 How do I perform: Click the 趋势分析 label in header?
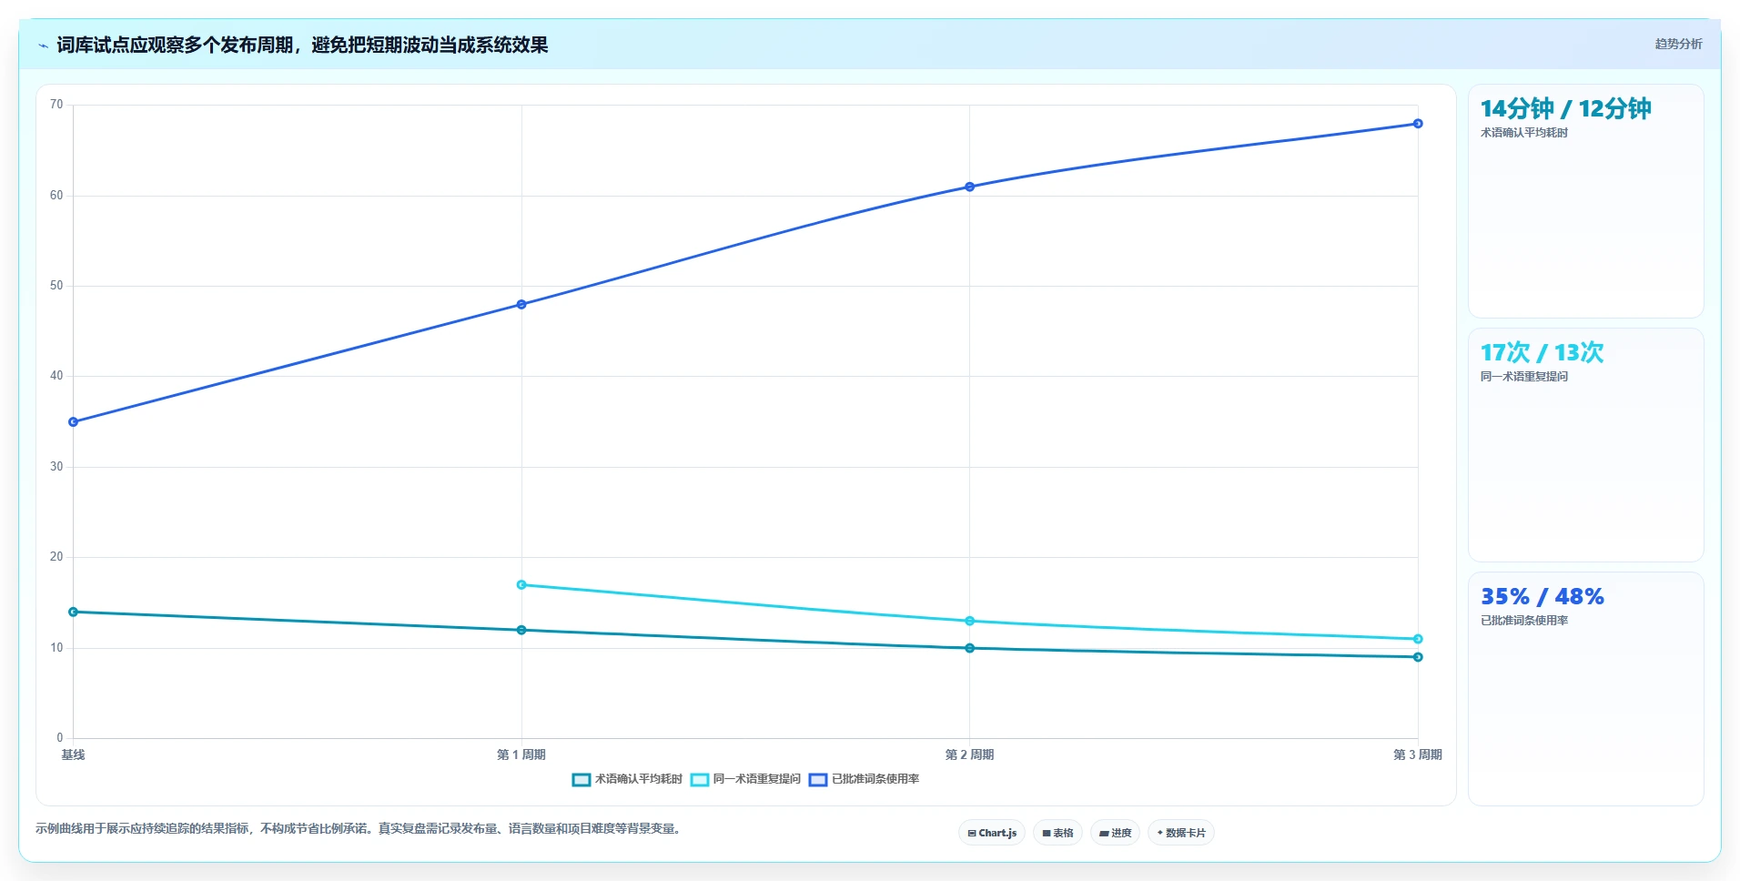click(1678, 44)
